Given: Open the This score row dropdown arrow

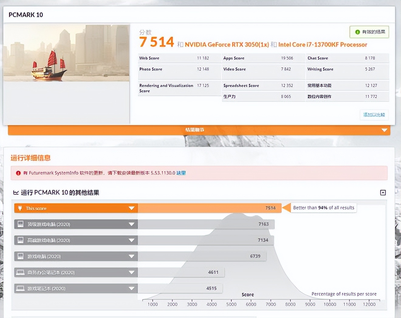Looking at the screenshot, I should pyautogui.click(x=132, y=208).
